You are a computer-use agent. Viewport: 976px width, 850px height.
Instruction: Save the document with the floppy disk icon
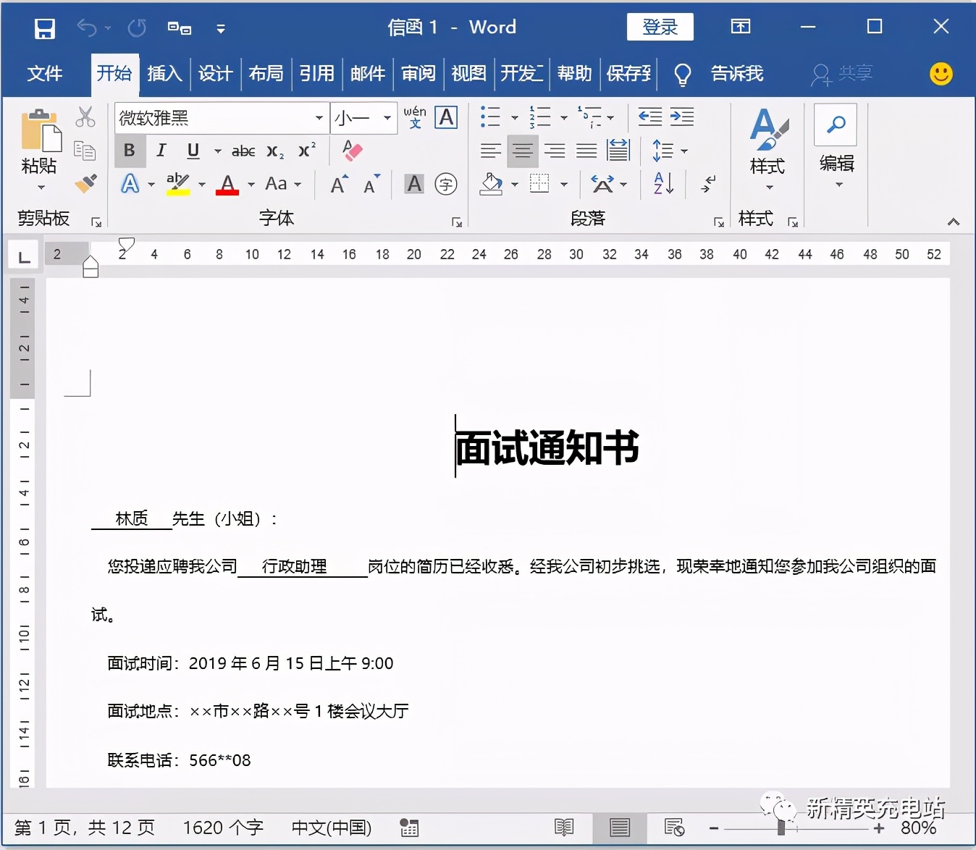[x=45, y=28]
